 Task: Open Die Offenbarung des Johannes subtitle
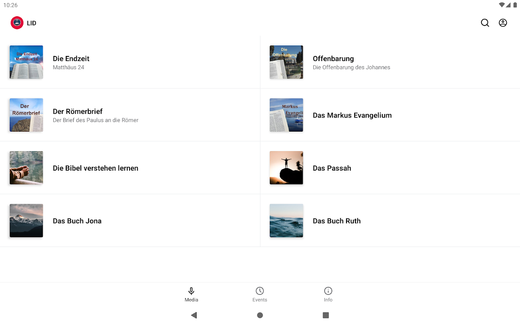(x=351, y=67)
